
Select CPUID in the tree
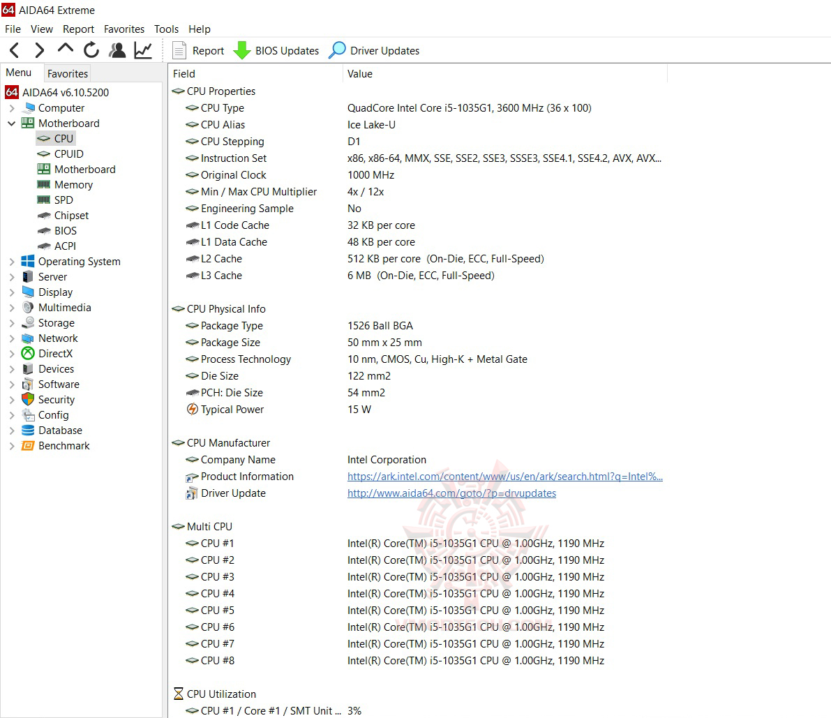(69, 154)
